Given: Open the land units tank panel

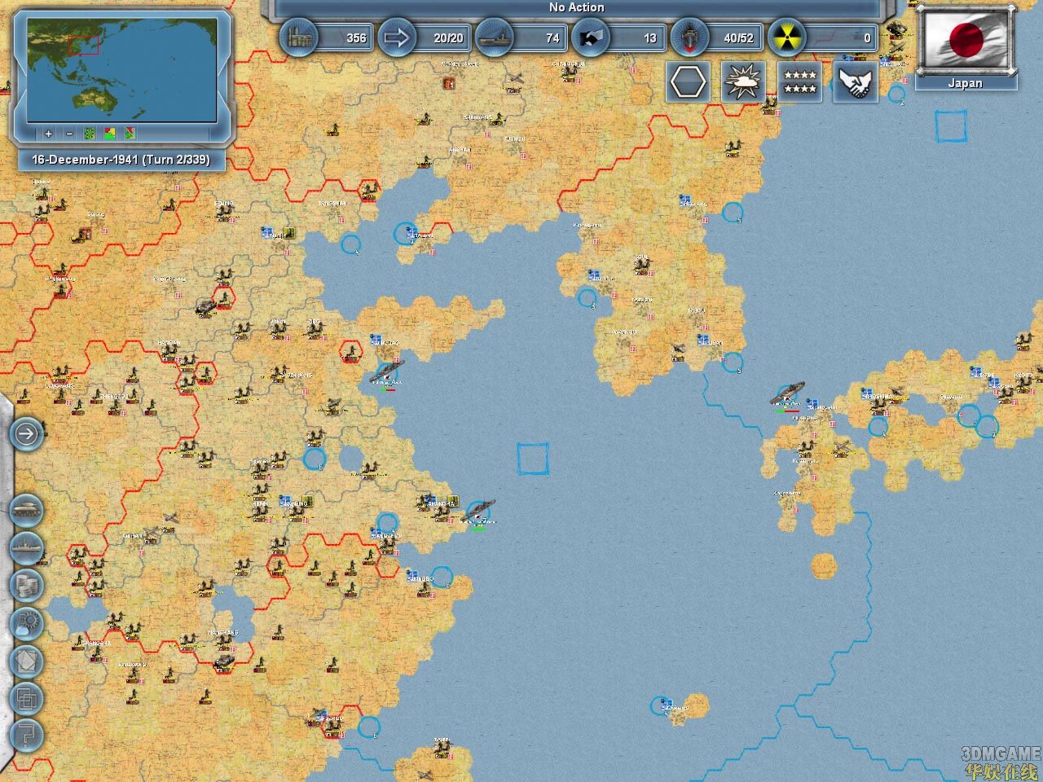Looking at the screenshot, I should (26, 511).
